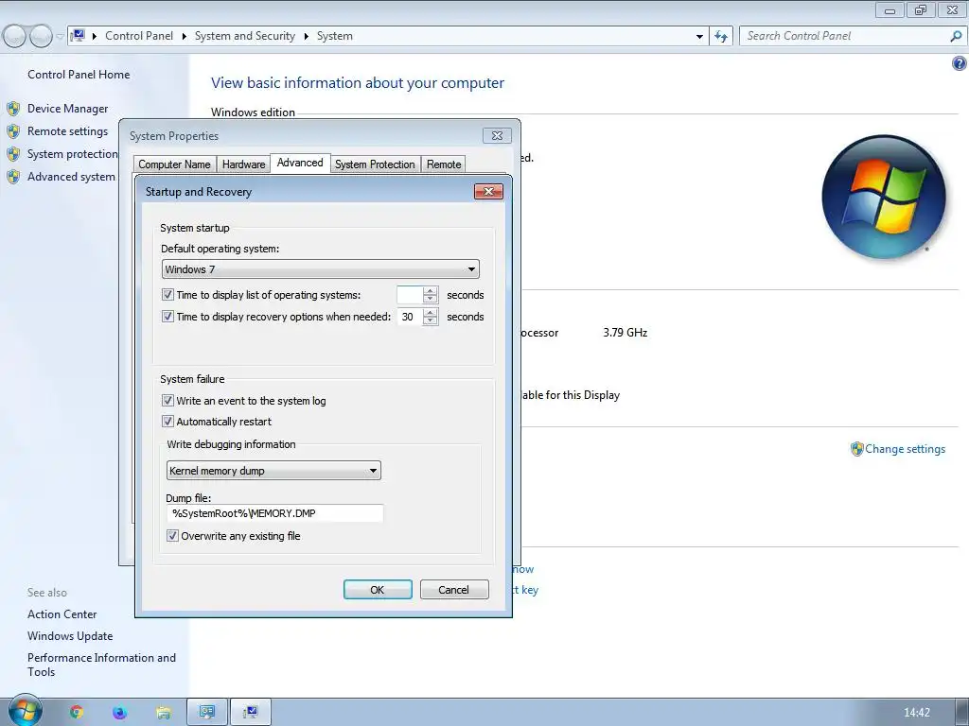Click the operating systems list seconds field

(411, 295)
